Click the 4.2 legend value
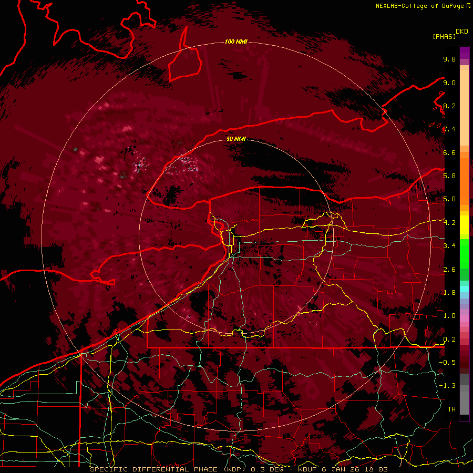Screen dimensions: 473x473 click(449, 223)
